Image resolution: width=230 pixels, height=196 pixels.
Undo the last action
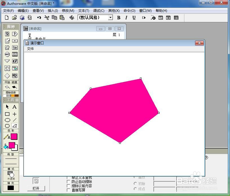point(39,18)
